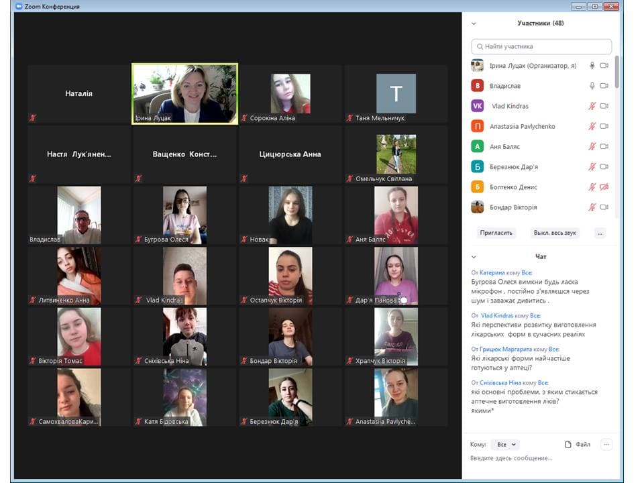Click search magnifier icon in participant search
This screenshot has width=644, height=483.
pos(479,46)
